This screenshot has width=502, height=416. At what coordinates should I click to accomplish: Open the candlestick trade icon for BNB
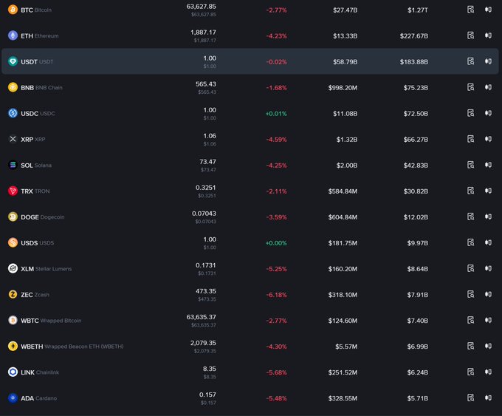point(488,87)
